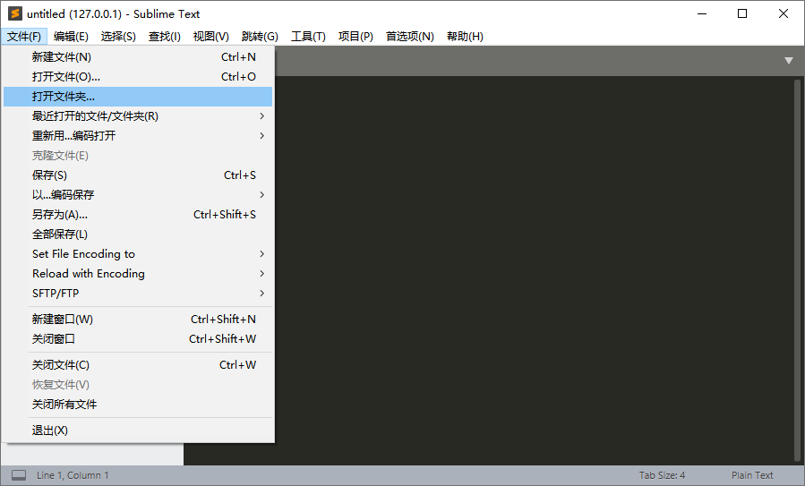Open the 工具(T) menu
Viewport: 805px width, 486px height.
pyautogui.click(x=308, y=37)
